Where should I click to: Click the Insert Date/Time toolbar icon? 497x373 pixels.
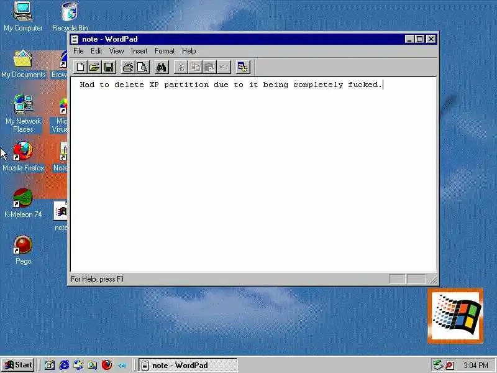point(243,67)
